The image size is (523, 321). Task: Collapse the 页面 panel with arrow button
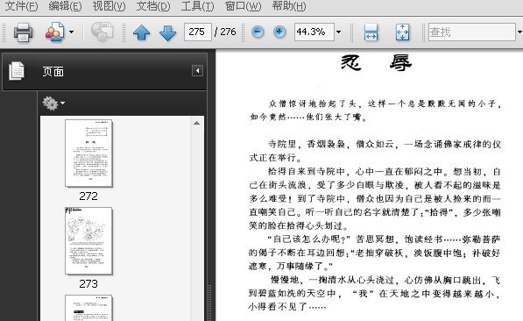point(197,70)
